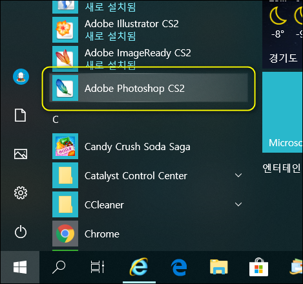Open Settings gear in the Start sidebar

(21, 193)
